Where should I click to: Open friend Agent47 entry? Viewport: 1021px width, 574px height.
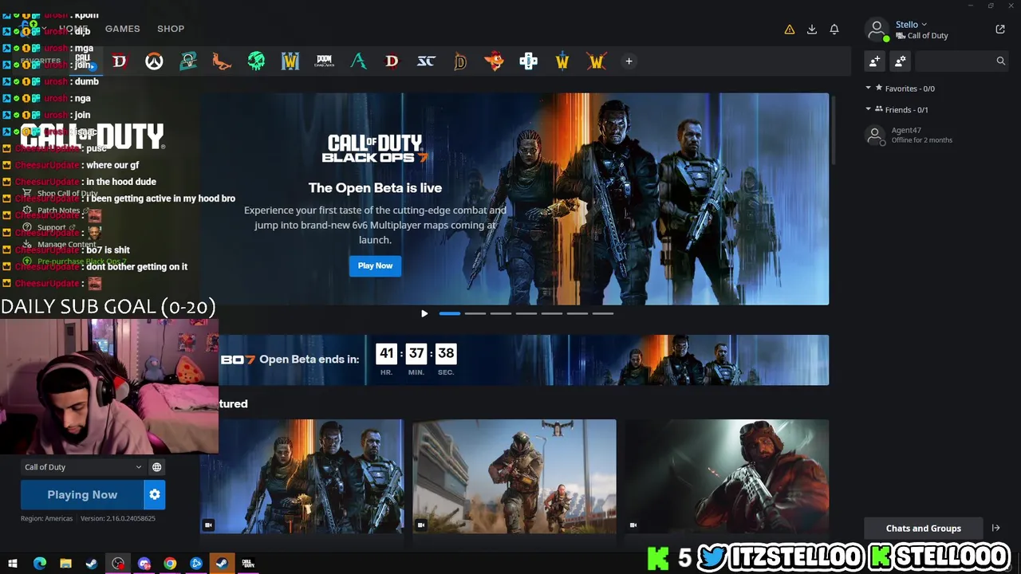(936, 135)
